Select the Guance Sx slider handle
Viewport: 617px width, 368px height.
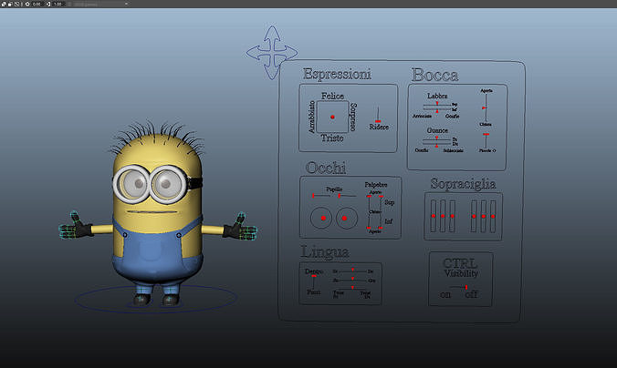436,138
